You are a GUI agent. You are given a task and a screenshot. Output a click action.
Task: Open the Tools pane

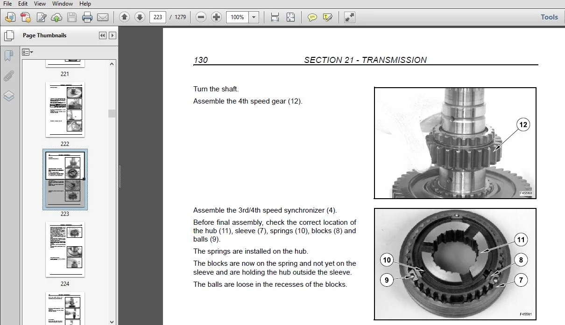coord(549,17)
